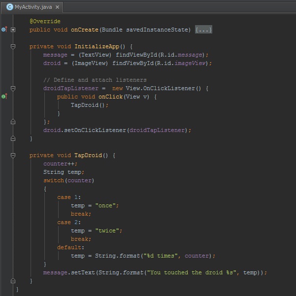Click the InitializeApp method name
Viewport: 296px width, 296px height.
click(97, 46)
